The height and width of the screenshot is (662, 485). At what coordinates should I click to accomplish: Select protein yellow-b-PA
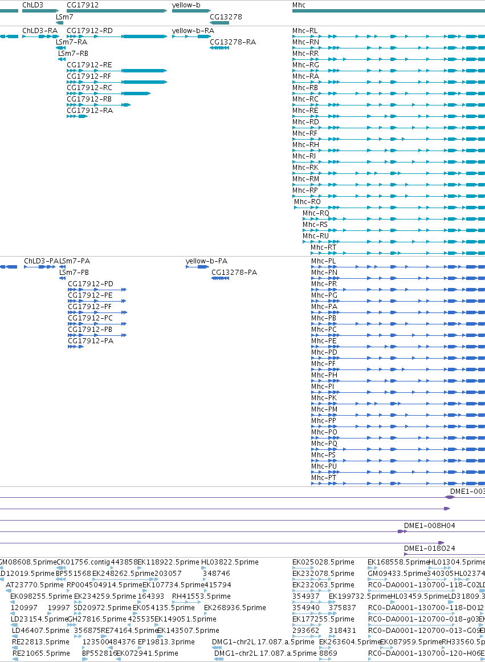pos(206,261)
